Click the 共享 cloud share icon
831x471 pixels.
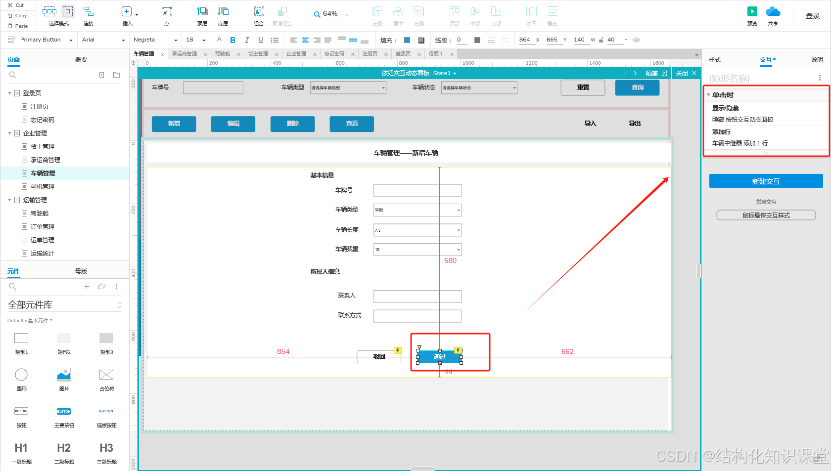pyautogui.click(x=773, y=11)
